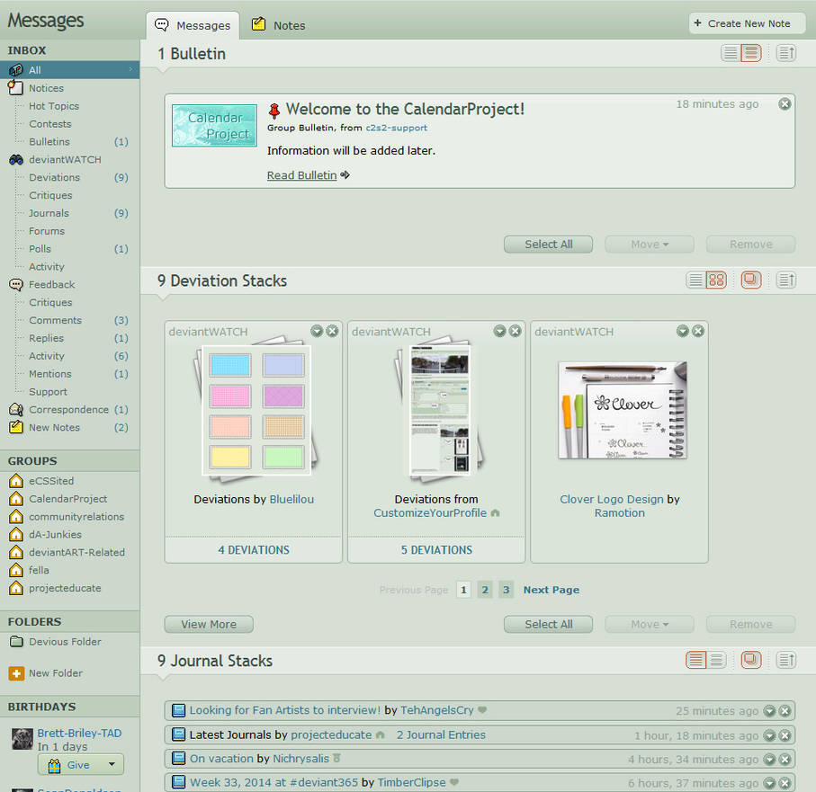816x792 pixels.
Task: Open Move dropdown in Deviation Stacks section
Action: (650, 624)
